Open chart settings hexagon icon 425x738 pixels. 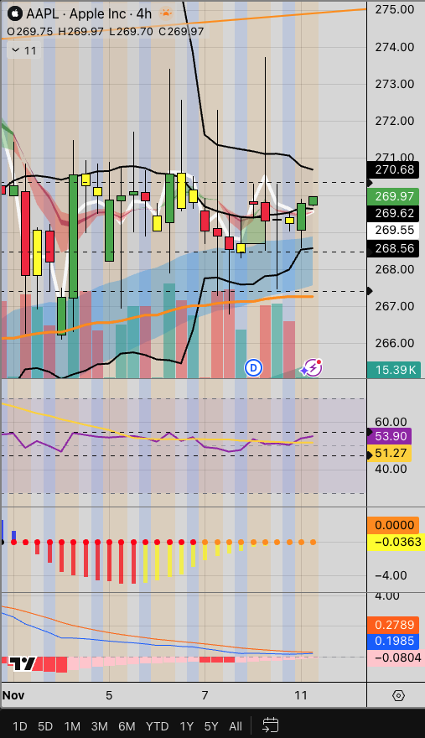pyautogui.click(x=398, y=695)
